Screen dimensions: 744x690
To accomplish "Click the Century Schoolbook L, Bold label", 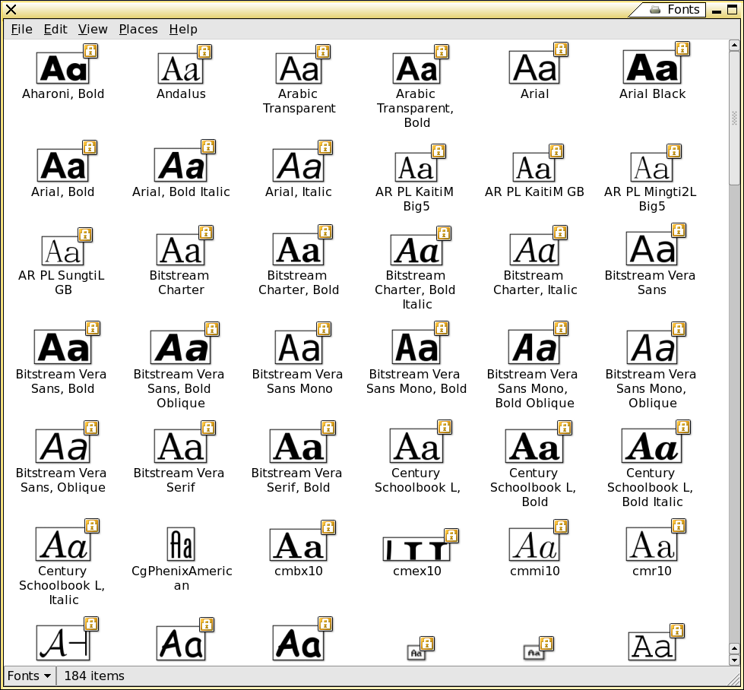I will (533, 487).
